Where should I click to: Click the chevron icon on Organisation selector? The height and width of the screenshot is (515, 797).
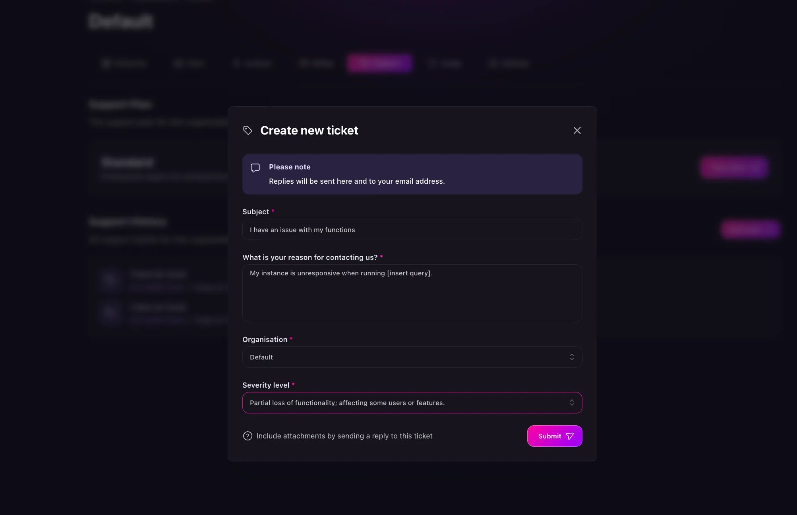coord(572,357)
